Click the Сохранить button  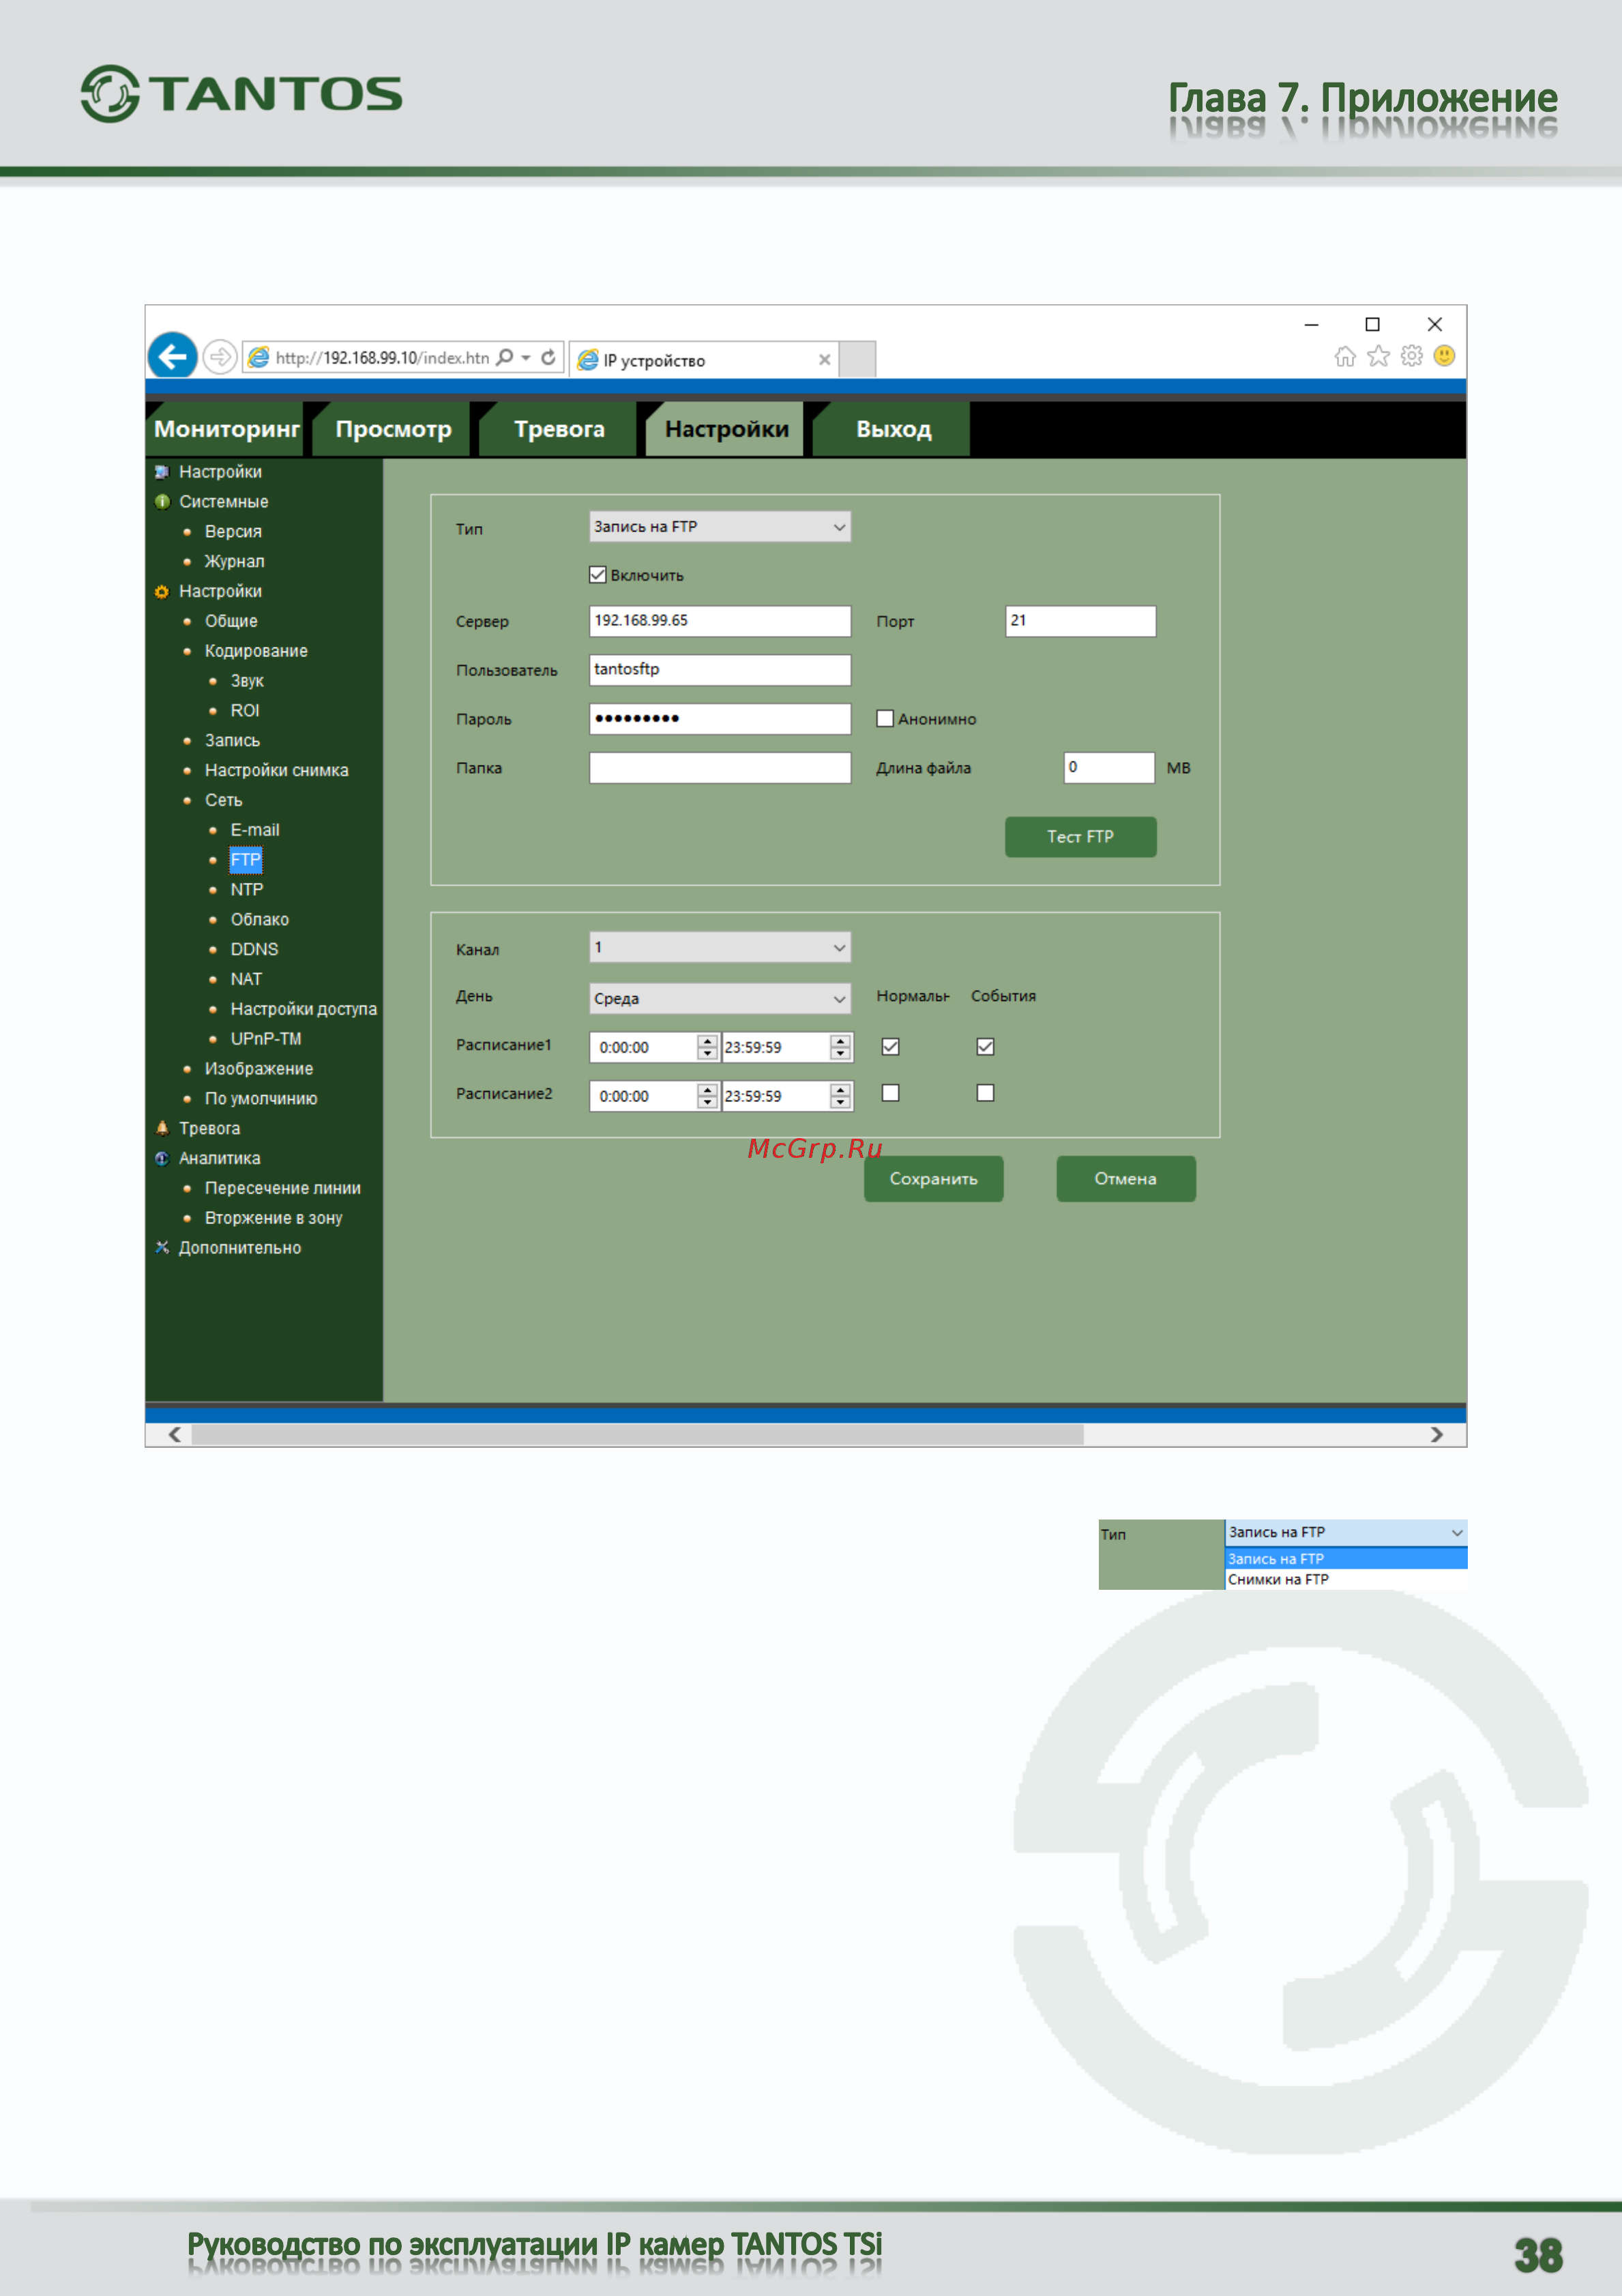pos(933,1179)
